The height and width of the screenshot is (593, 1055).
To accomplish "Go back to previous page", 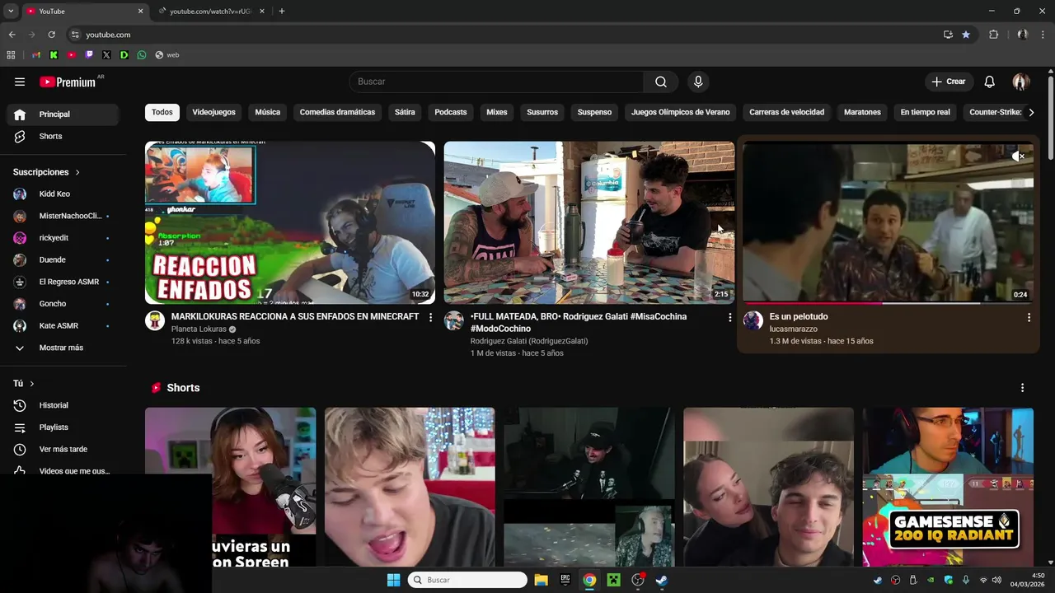I will [12, 35].
